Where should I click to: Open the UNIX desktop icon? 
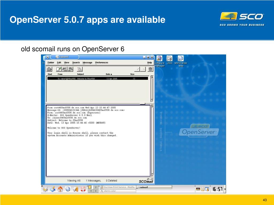pyautogui.click(x=169, y=60)
